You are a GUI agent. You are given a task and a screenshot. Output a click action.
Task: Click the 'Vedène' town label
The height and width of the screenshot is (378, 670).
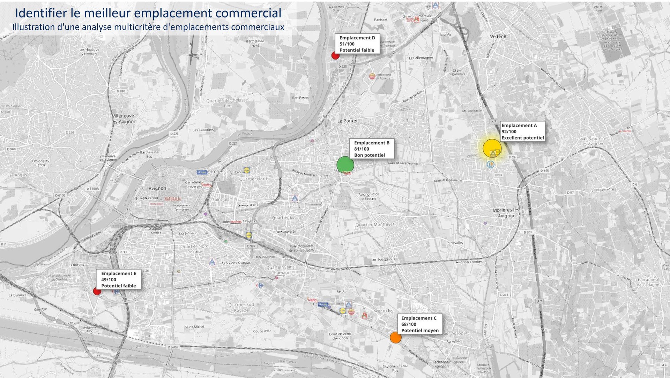(498, 36)
